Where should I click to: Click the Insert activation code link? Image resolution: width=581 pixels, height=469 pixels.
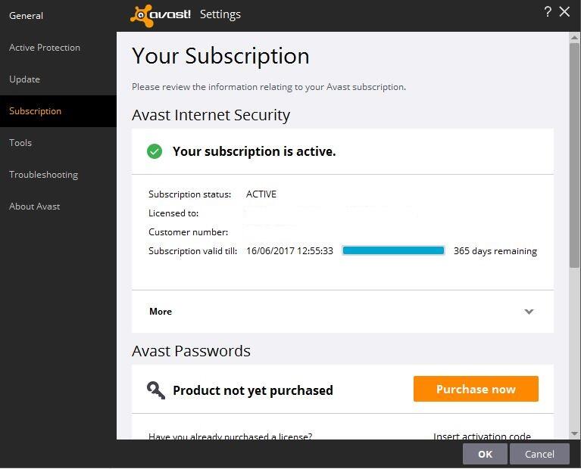pos(482,436)
